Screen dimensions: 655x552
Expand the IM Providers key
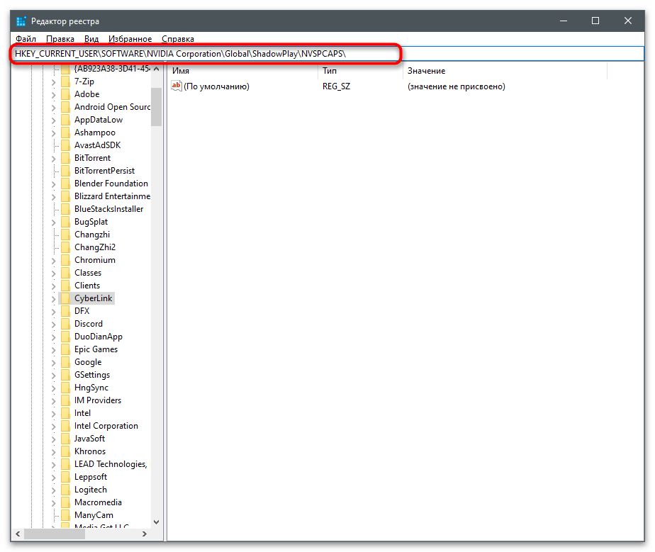tap(53, 401)
